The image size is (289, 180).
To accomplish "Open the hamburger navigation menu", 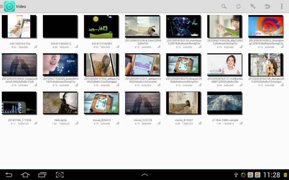I will click(1, 6).
